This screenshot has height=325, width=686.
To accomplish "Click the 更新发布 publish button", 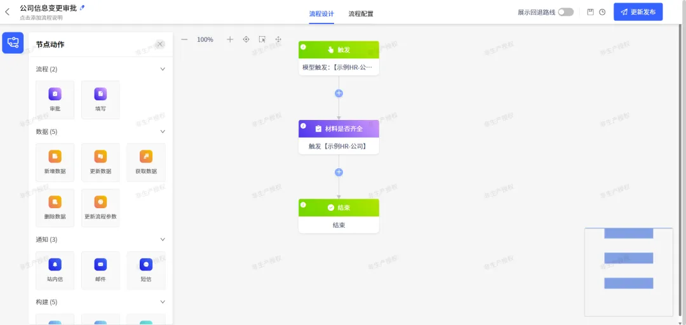I will [638, 12].
